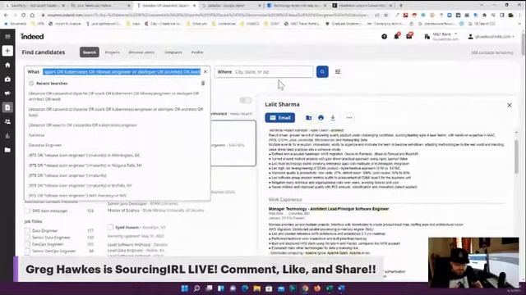
Task: Switch to the Resume alerts tab
Action: pyautogui.click(x=141, y=52)
